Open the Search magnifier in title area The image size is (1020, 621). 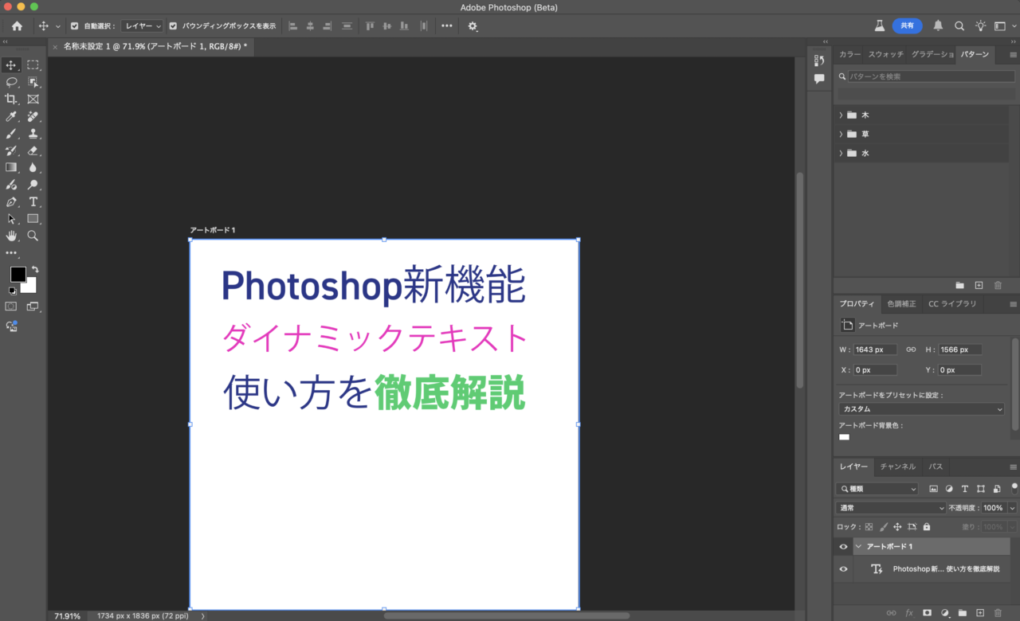click(x=959, y=25)
